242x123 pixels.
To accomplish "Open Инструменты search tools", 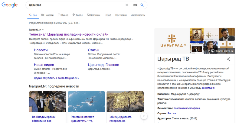I will pos(138,15).
